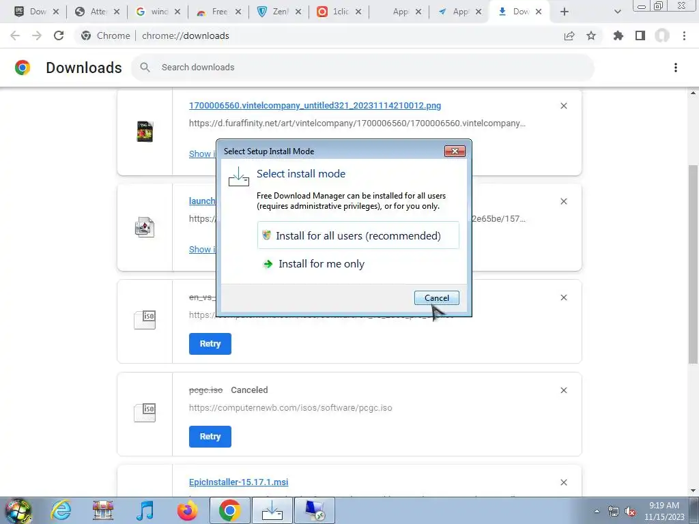Open the Chrome profile avatar
The width and height of the screenshot is (699, 524).
click(x=662, y=35)
